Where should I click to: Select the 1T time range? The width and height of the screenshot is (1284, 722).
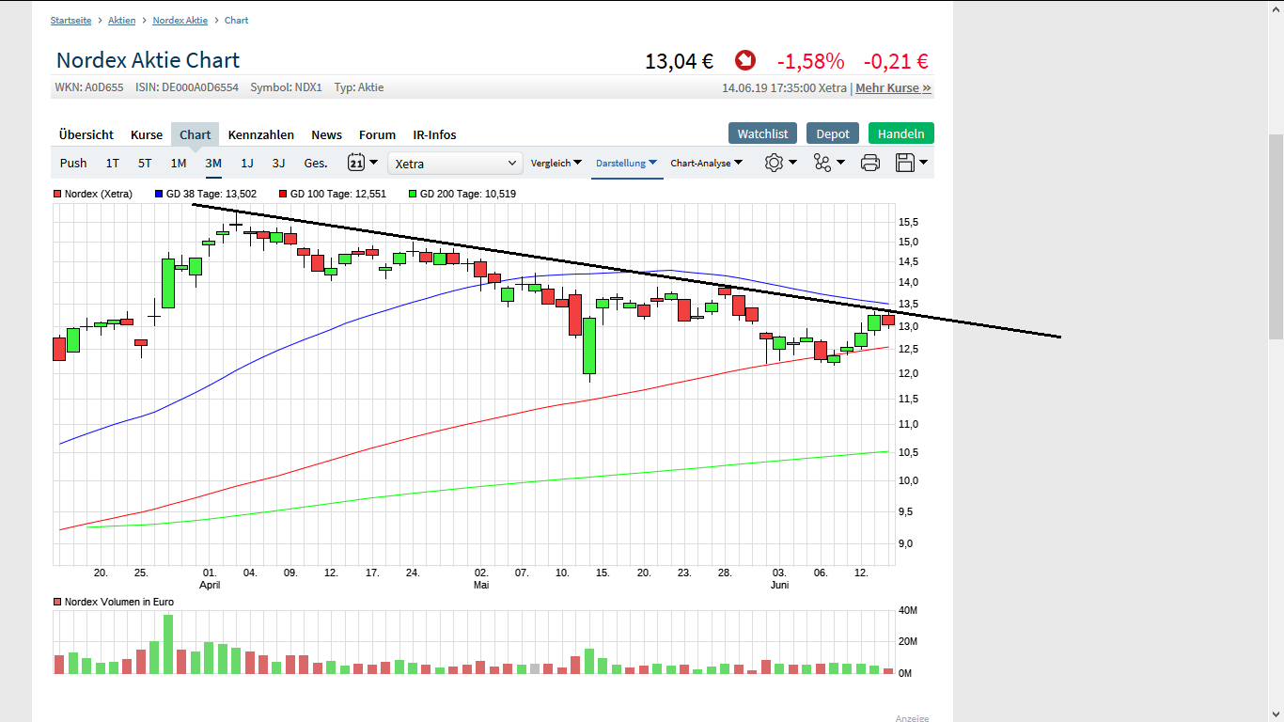tap(113, 163)
